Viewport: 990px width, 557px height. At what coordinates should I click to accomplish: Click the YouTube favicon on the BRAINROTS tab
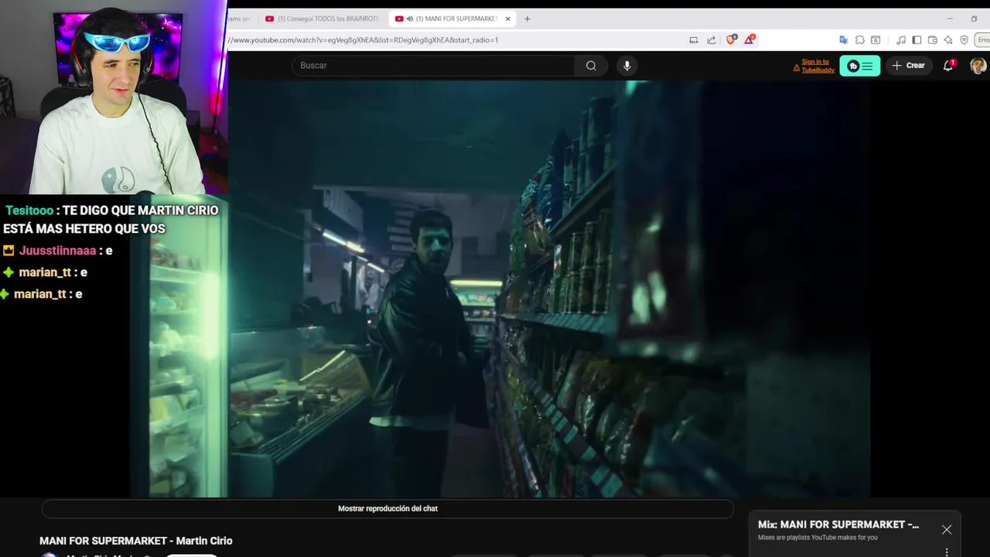(x=270, y=19)
